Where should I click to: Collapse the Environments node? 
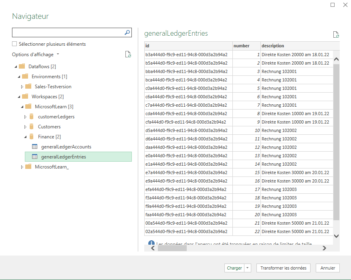[19, 77]
